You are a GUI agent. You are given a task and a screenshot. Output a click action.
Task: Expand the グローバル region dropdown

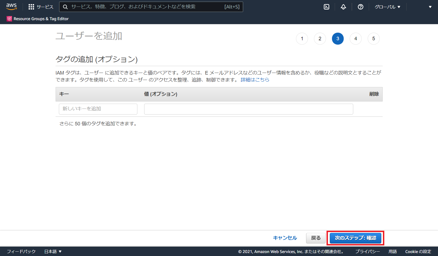387,7
